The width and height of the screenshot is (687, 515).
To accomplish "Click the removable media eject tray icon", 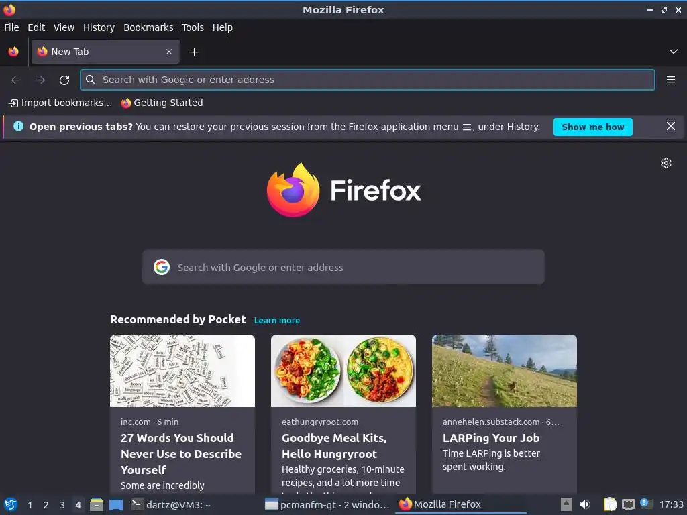I will click(x=566, y=504).
